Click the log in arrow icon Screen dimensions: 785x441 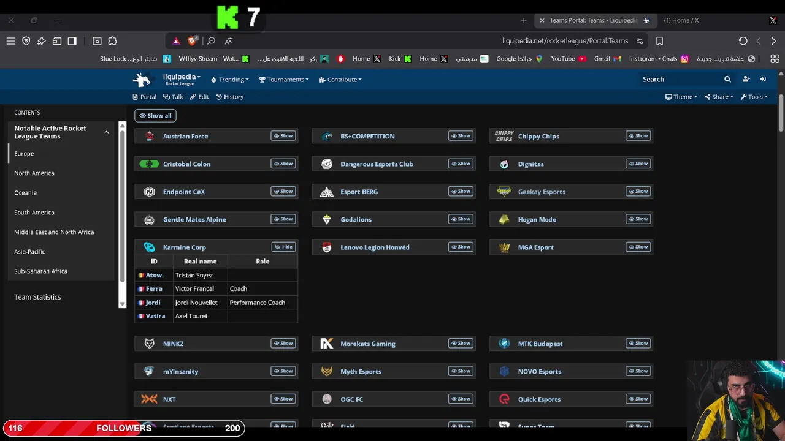coord(762,79)
